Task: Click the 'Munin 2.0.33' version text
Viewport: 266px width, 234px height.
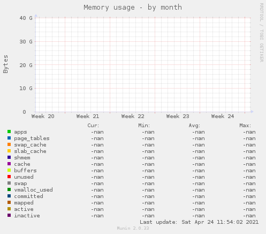Action: 133,228
